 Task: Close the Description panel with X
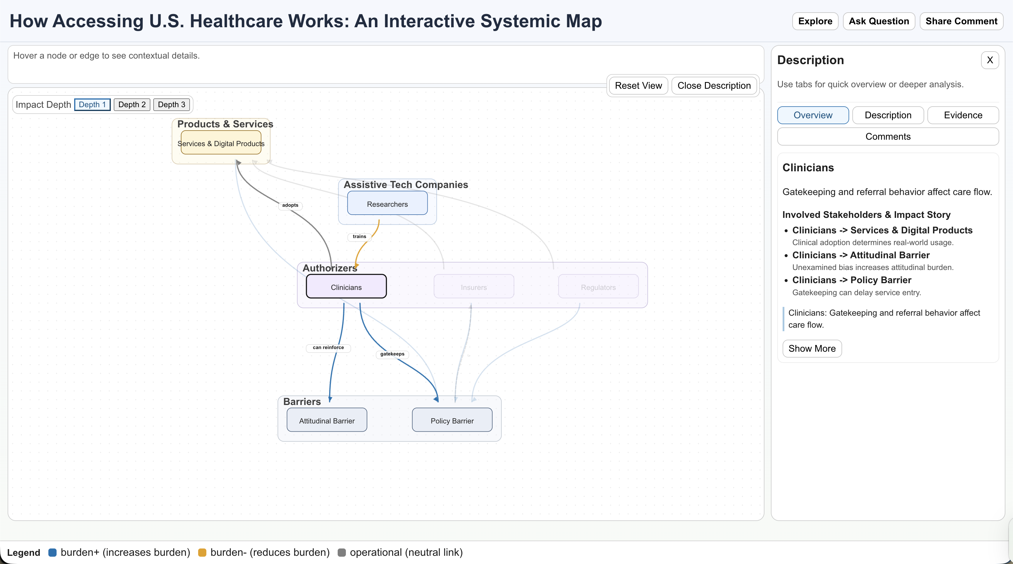point(990,60)
